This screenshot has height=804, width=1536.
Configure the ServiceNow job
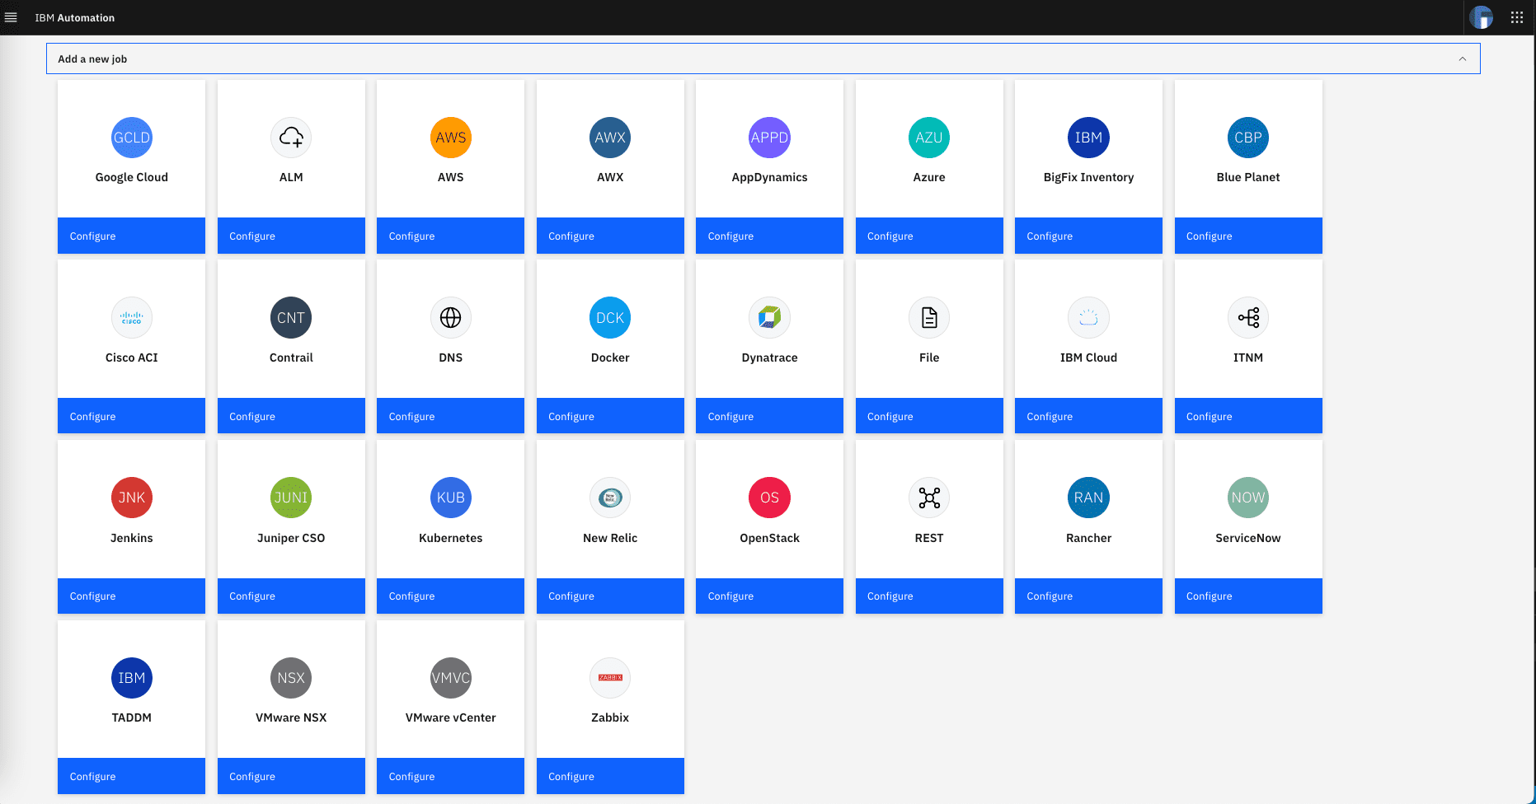coord(1247,596)
